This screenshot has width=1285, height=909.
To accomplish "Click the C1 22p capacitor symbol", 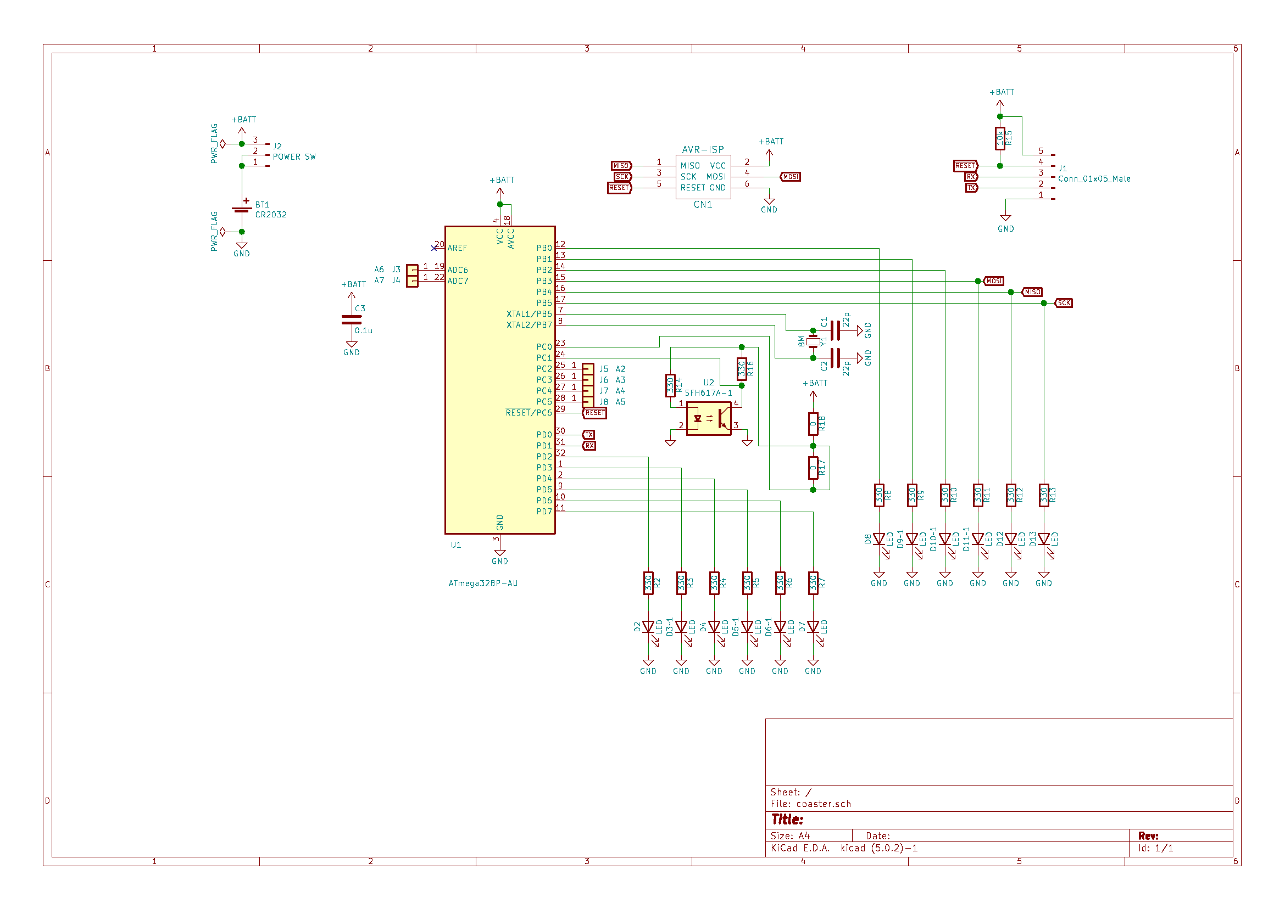I will 835,330.
